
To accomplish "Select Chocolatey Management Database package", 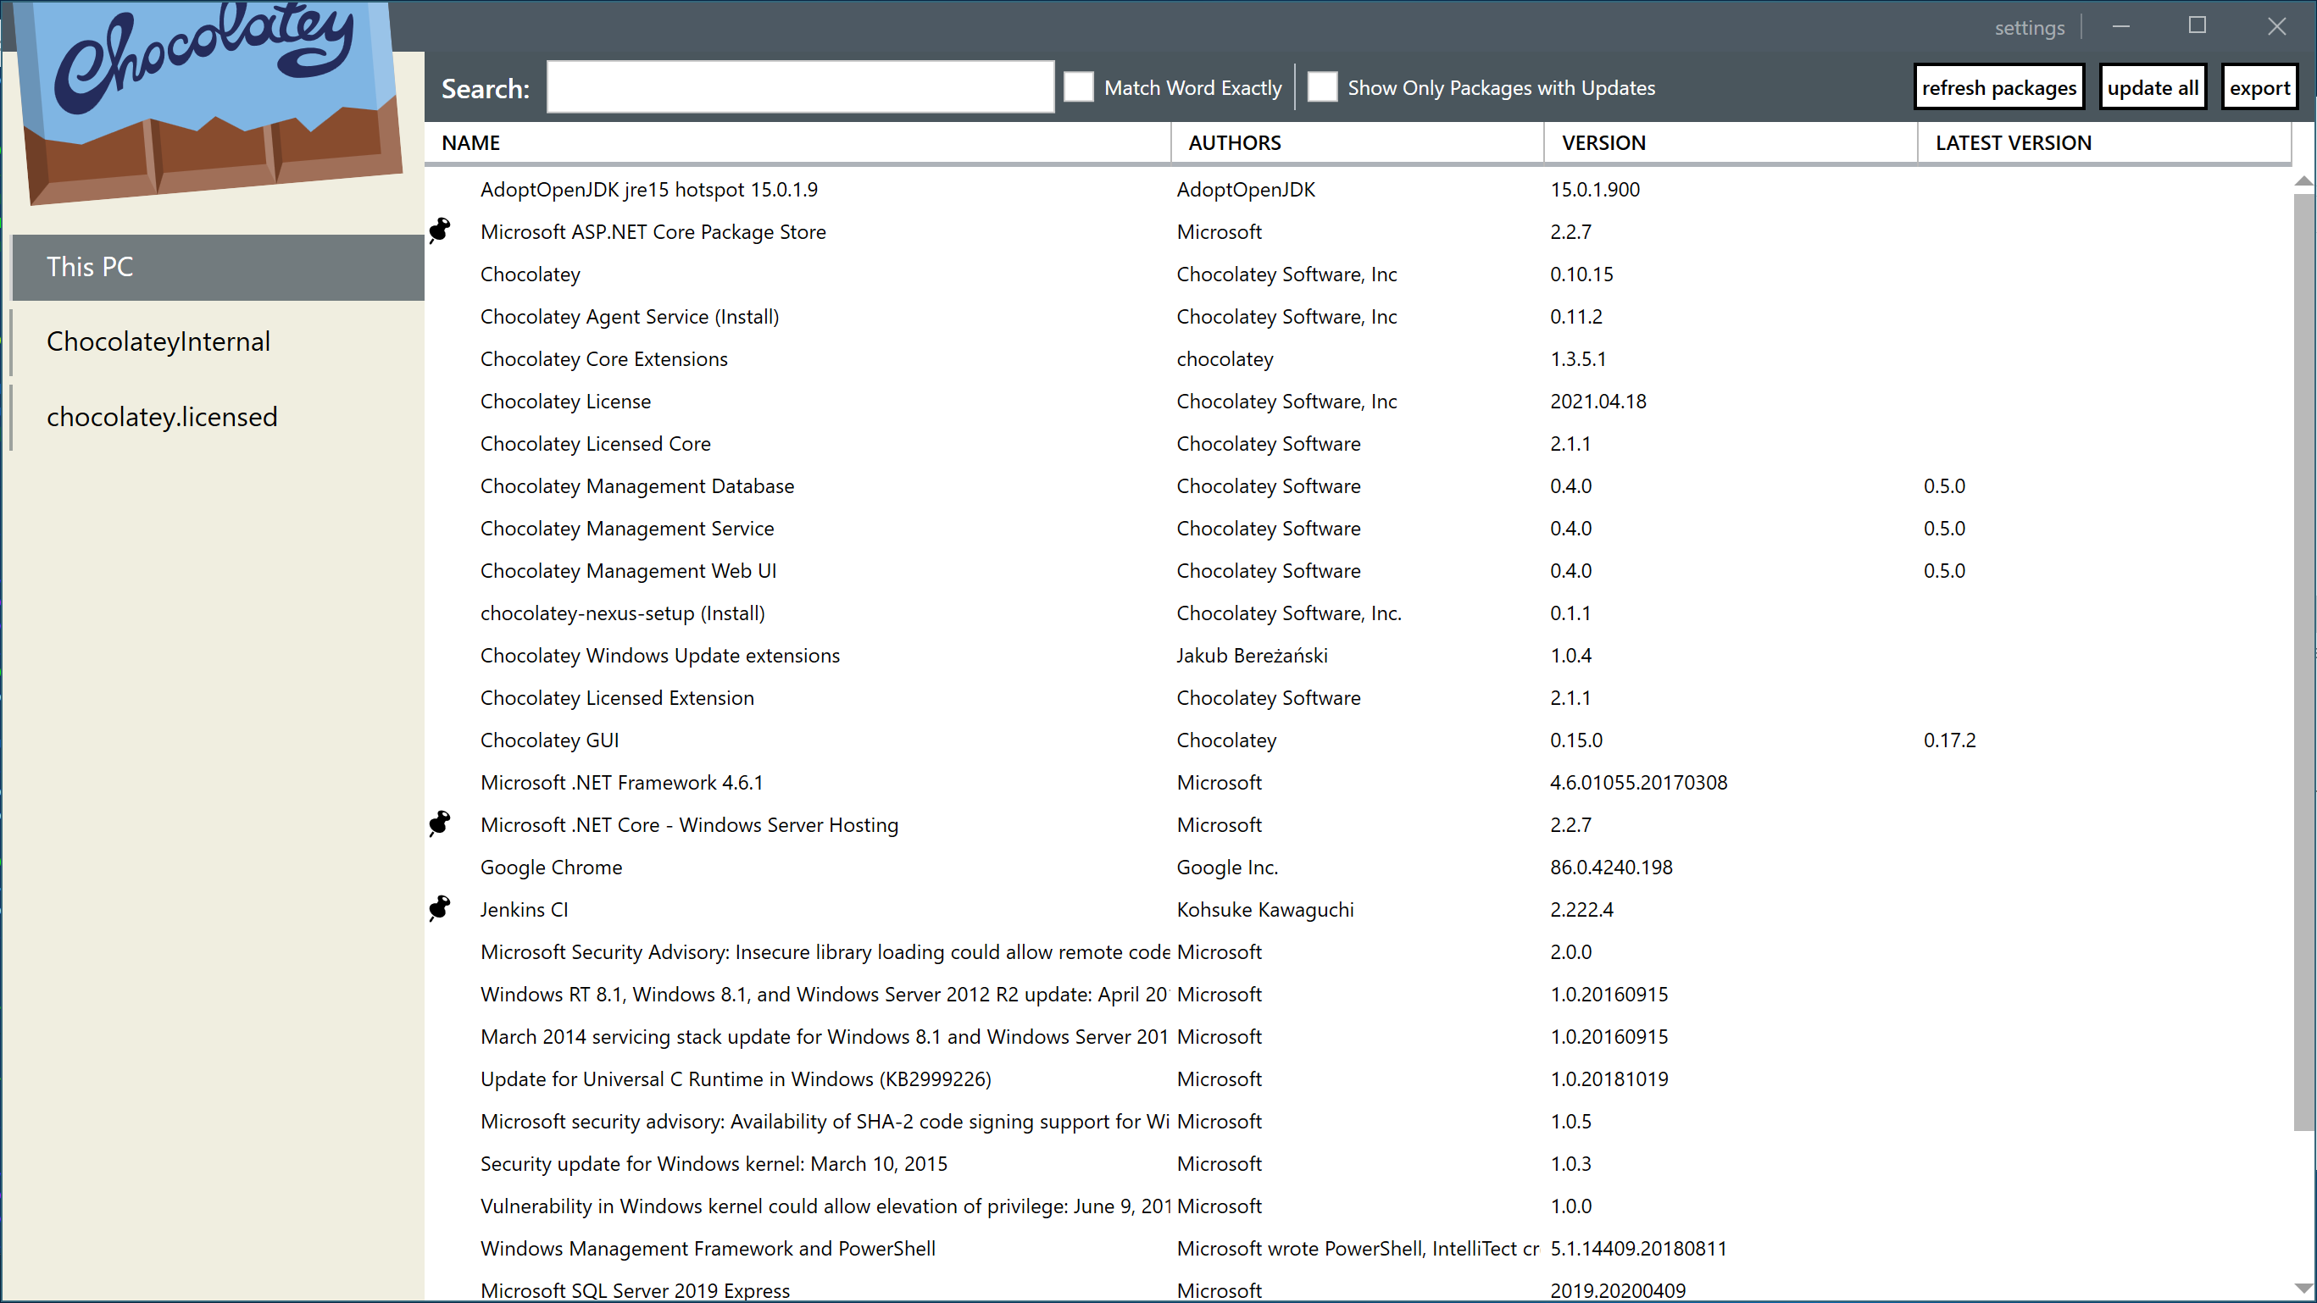I will click(x=1359, y=485).
